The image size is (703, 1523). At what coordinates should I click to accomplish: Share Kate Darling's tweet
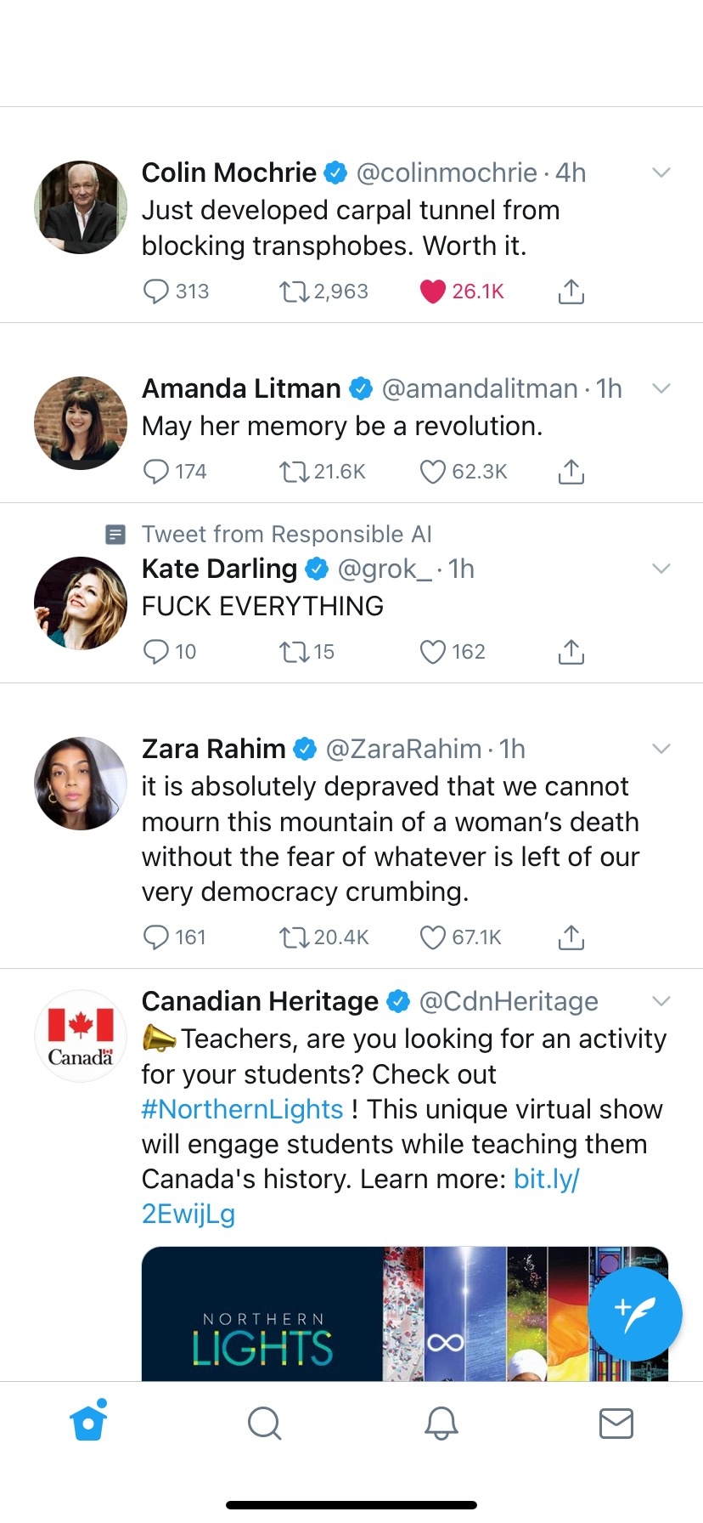(571, 652)
